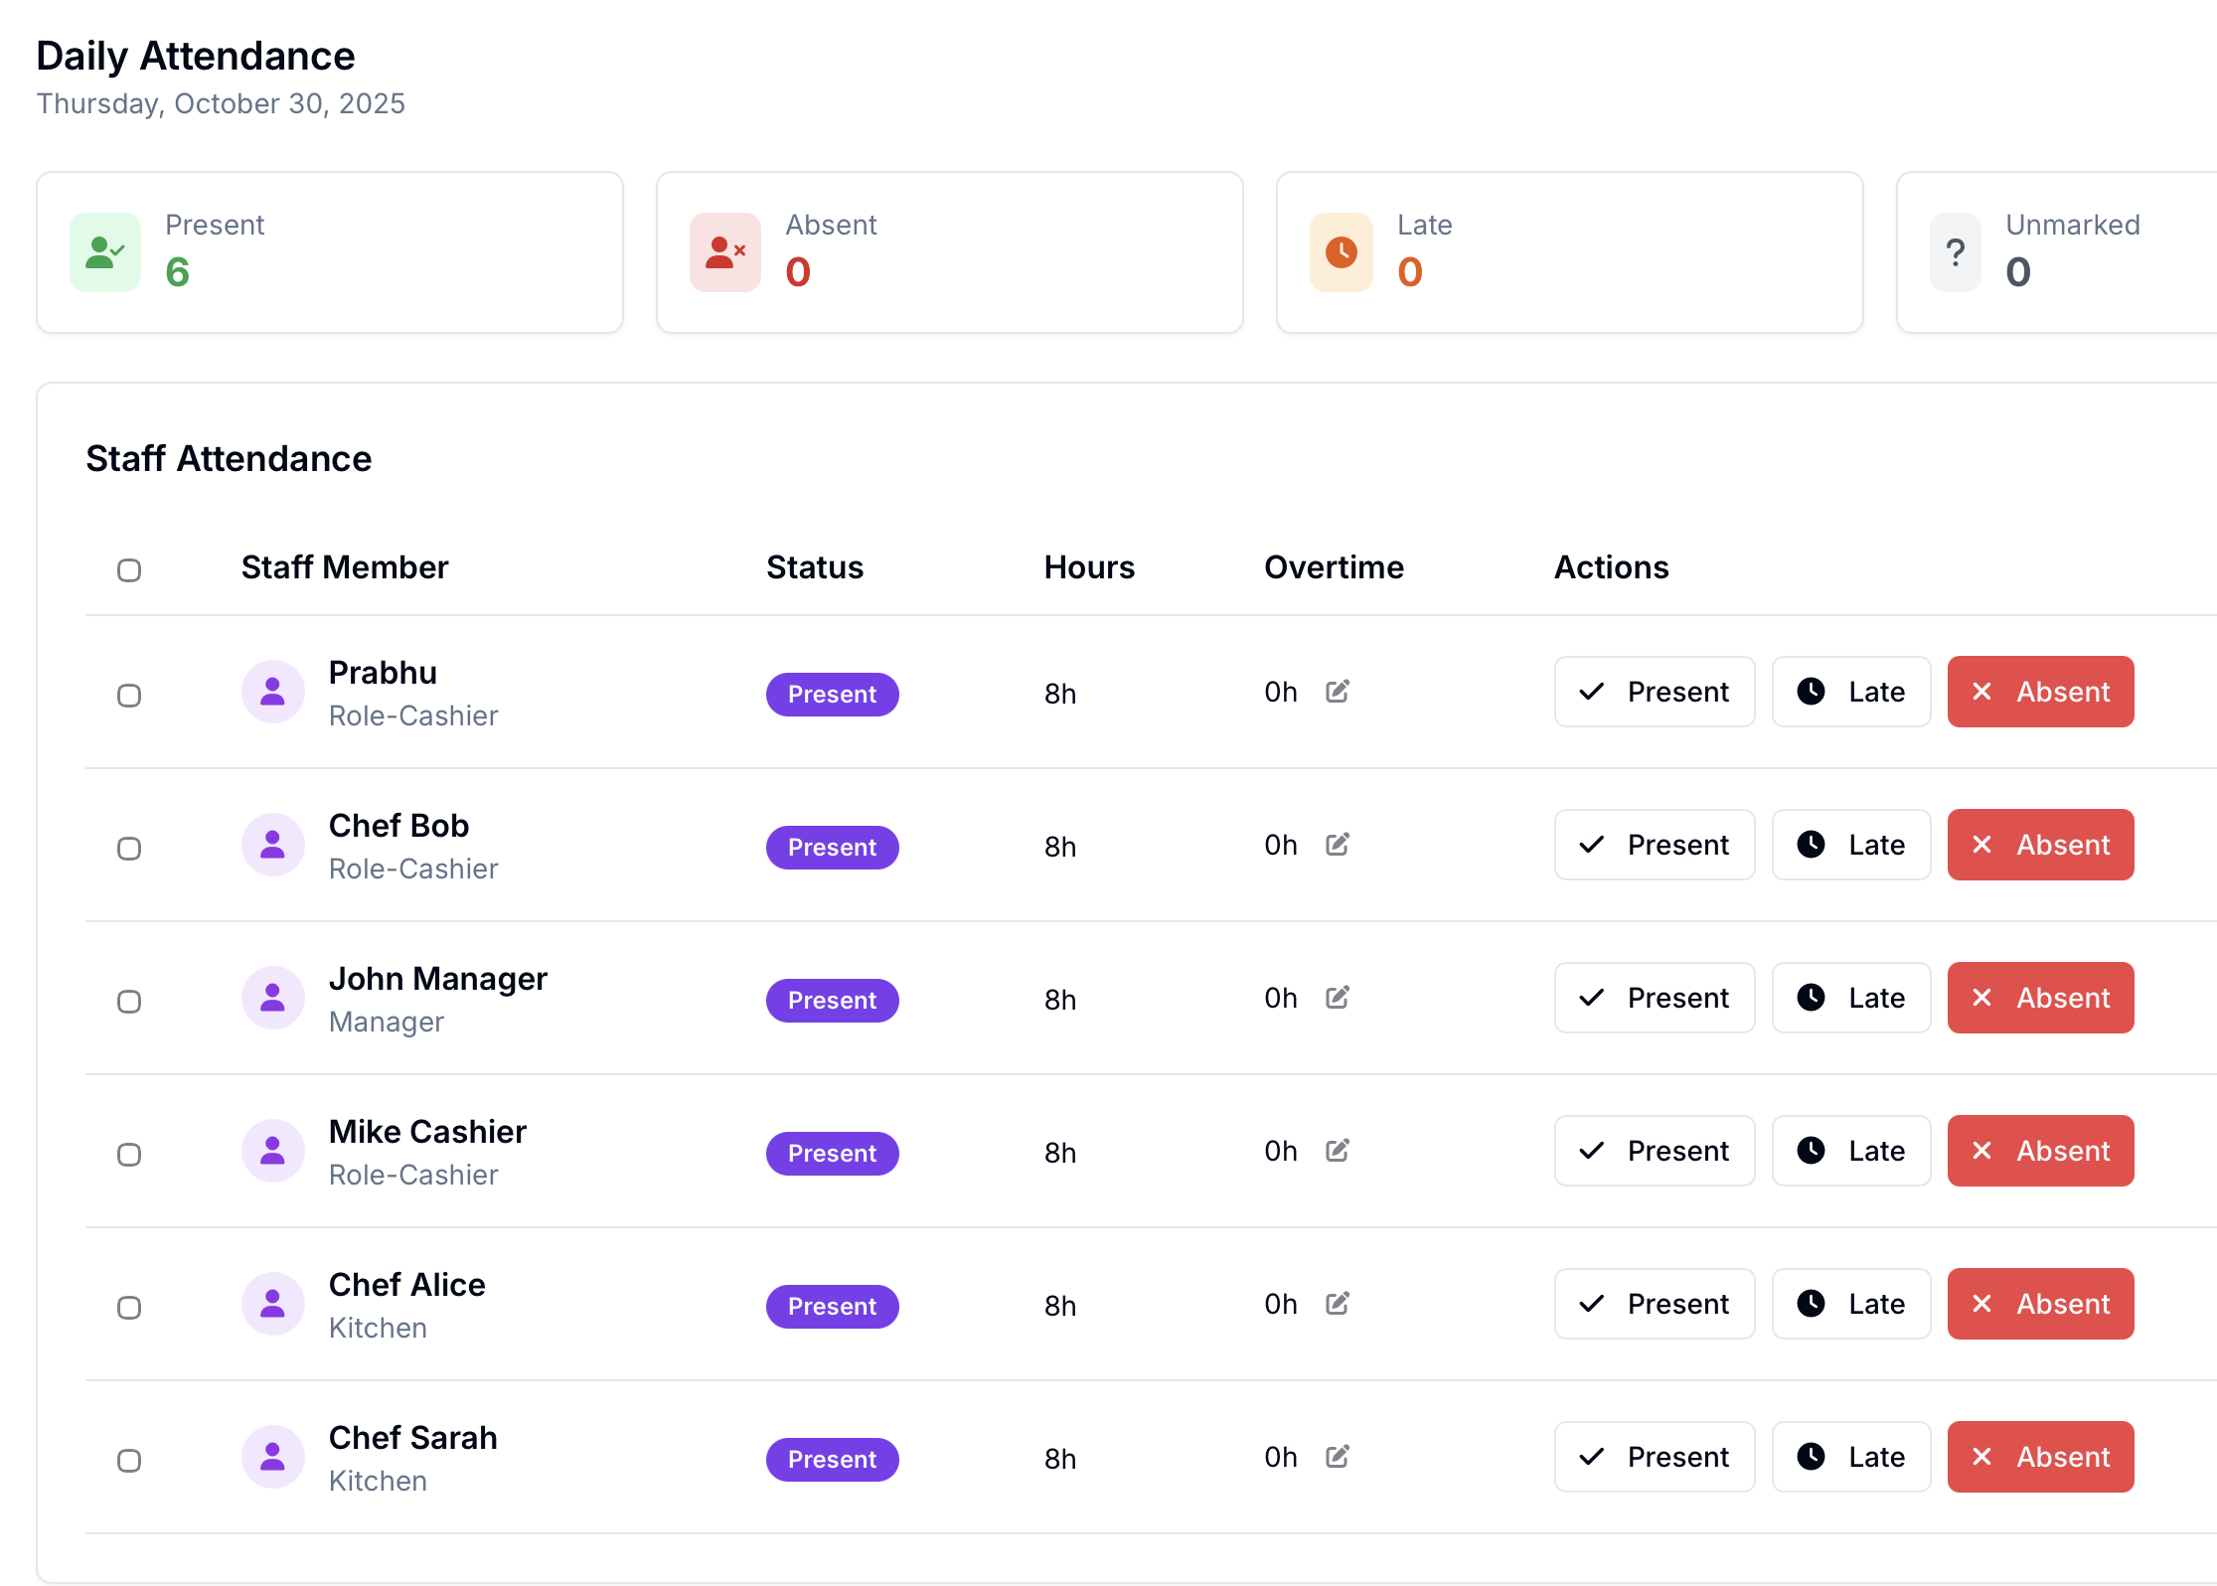This screenshot has width=2217, height=1586.
Task: Click the orange Late clock icon
Action: (1342, 252)
